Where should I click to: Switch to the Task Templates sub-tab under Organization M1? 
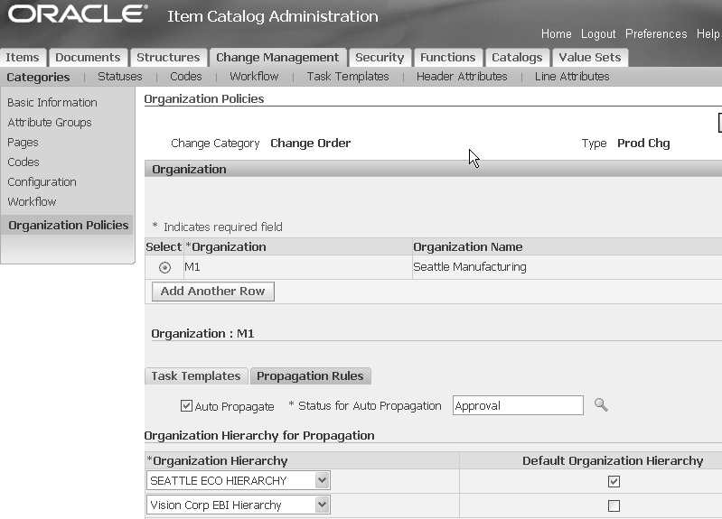[x=196, y=375]
